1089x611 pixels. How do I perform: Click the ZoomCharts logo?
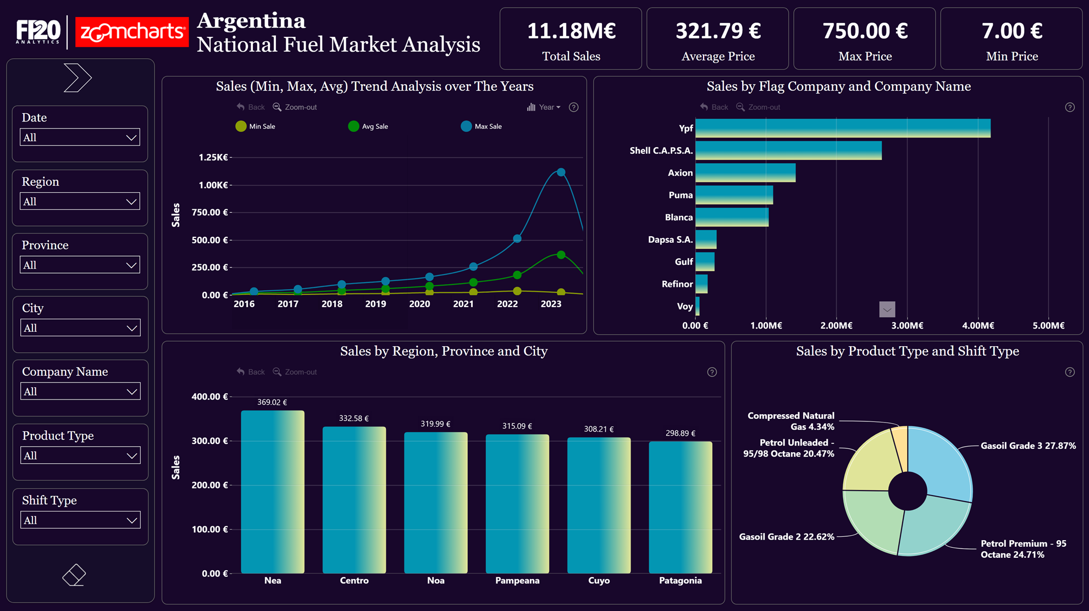[x=132, y=32]
